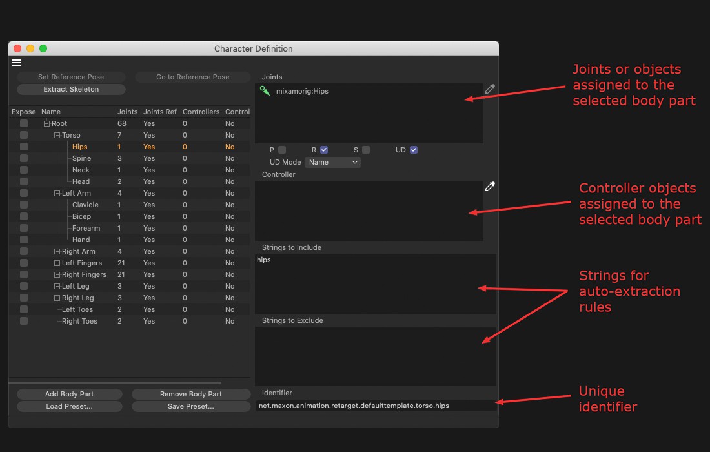This screenshot has height=452, width=710.
Task: Open the UD Mode dropdown
Action: coord(332,162)
